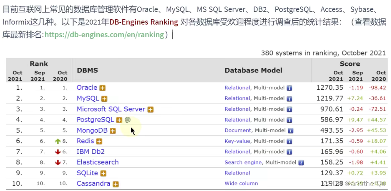Click Document model link for MongoDB
Image resolution: width=391 pixels, height=191 pixels.
pyautogui.click(x=238, y=130)
